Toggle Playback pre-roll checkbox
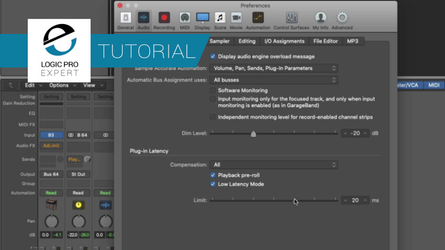Viewport: 445px width, 250px height. click(213, 175)
